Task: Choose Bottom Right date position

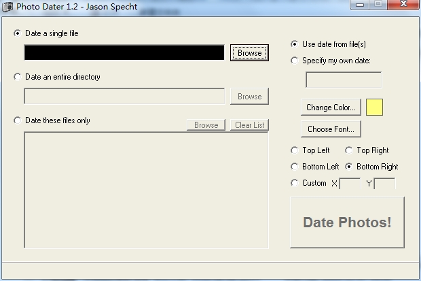Action: click(349, 167)
